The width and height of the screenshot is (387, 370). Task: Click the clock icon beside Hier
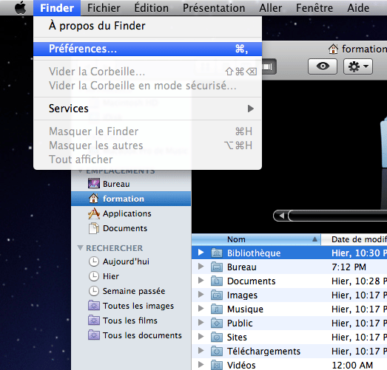[x=94, y=276]
